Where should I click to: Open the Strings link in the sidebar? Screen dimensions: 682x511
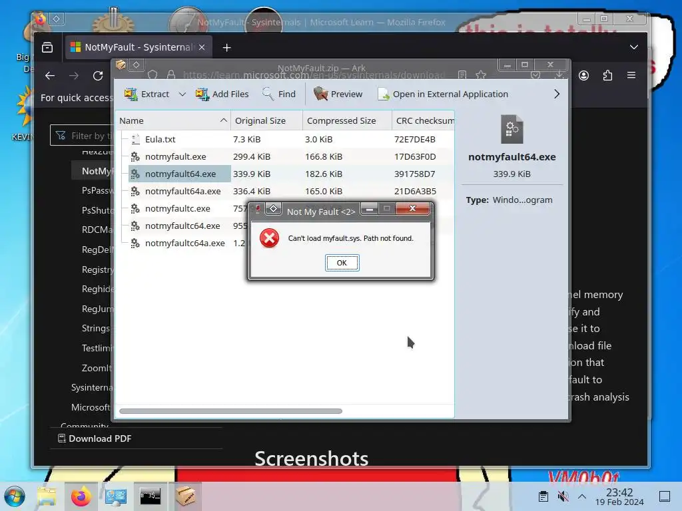pos(96,328)
